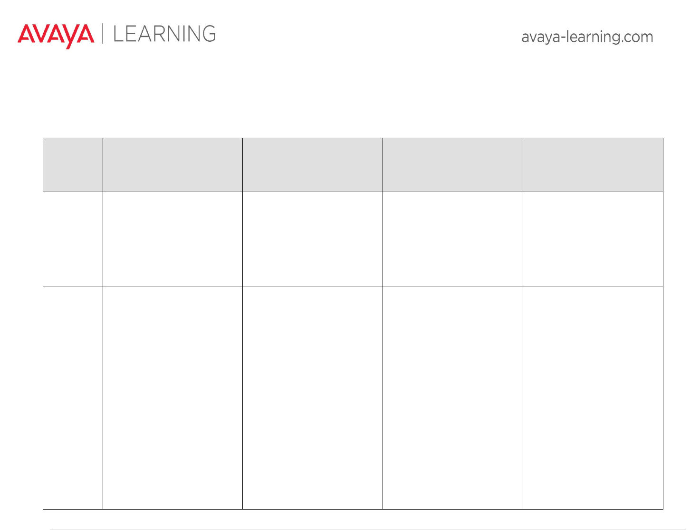
Task: Click the third cell of the tall bottom row
Action: click(312, 397)
